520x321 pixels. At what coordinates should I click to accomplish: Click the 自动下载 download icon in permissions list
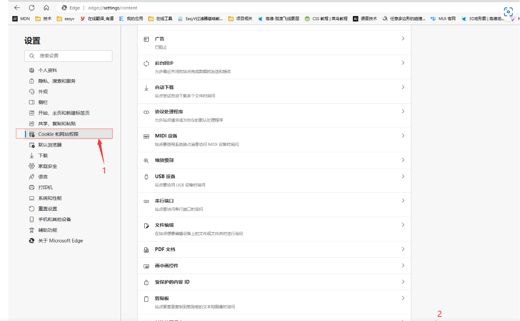pyautogui.click(x=146, y=88)
